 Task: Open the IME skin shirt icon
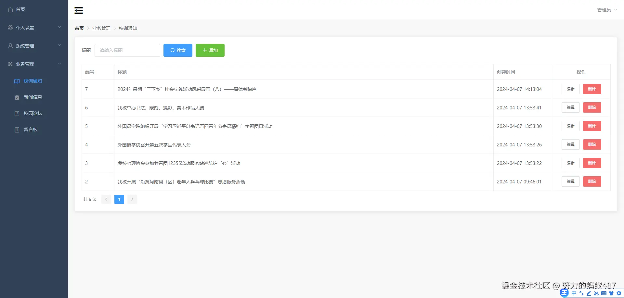pos(611,293)
